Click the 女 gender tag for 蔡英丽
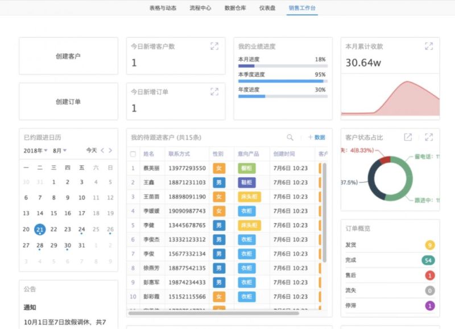This screenshot has height=329, width=455. [x=219, y=168]
